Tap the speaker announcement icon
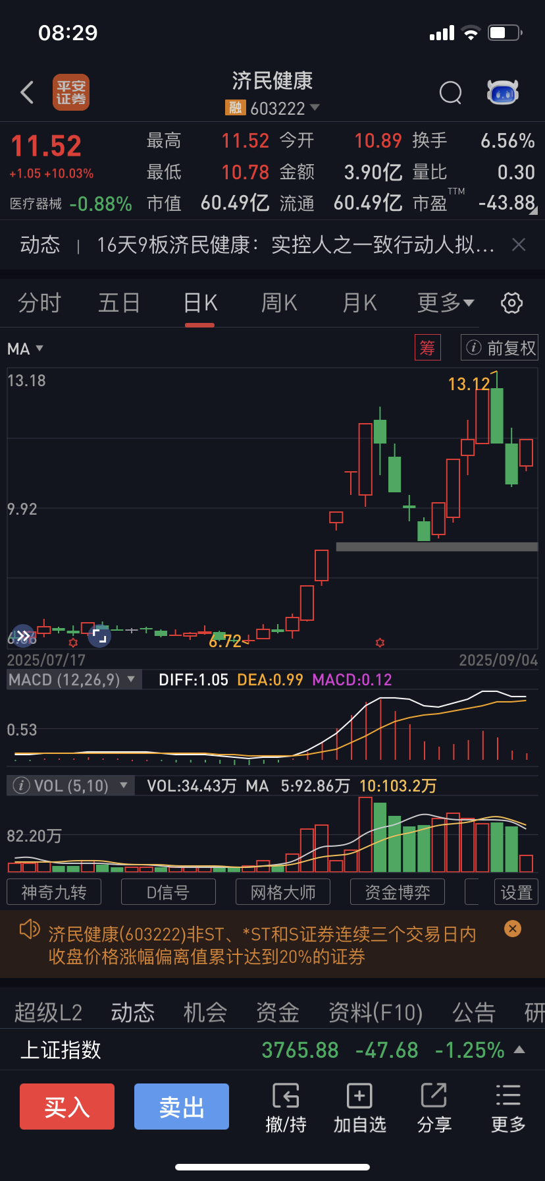 (x=30, y=930)
